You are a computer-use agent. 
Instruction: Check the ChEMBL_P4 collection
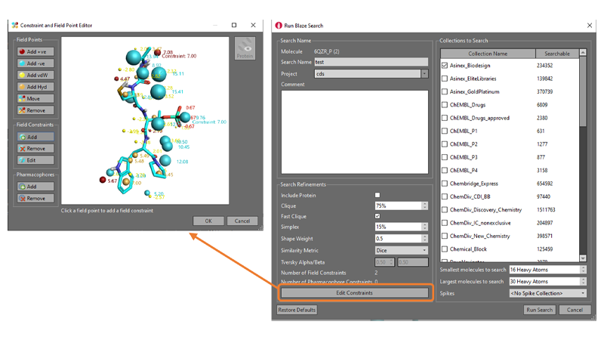pyautogui.click(x=445, y=171)
